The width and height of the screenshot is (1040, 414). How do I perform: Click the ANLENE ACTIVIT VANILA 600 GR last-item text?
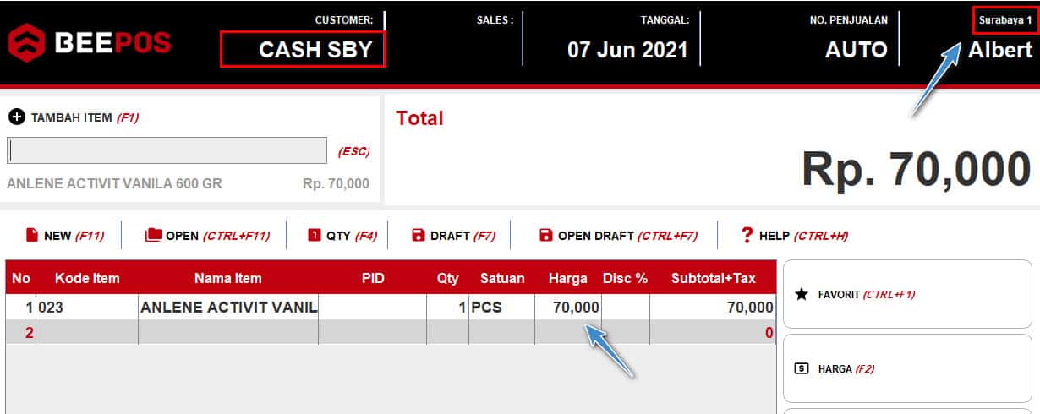pos(115,183)
